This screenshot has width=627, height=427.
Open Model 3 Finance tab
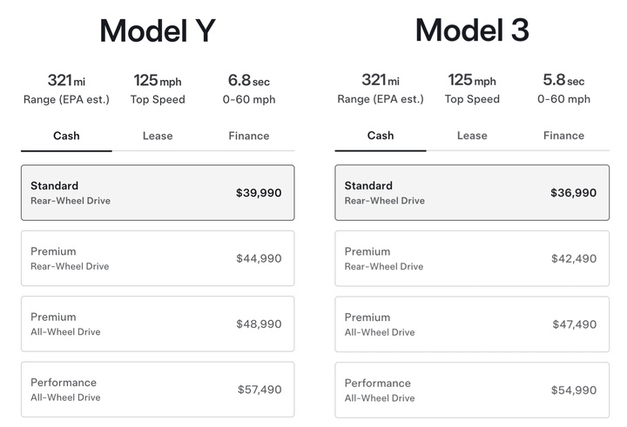[563, 136]
